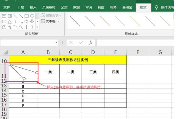This screenshot has width=176, height=119.
Task: Select the oval shape
Action: coord(32,16)
